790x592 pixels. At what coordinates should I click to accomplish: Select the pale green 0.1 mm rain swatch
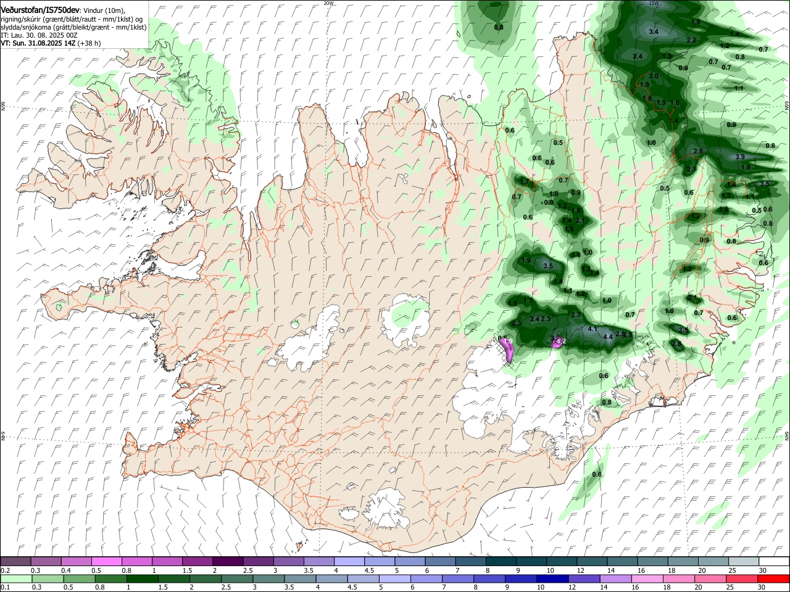pyautogui.click(x=15, y=579)
